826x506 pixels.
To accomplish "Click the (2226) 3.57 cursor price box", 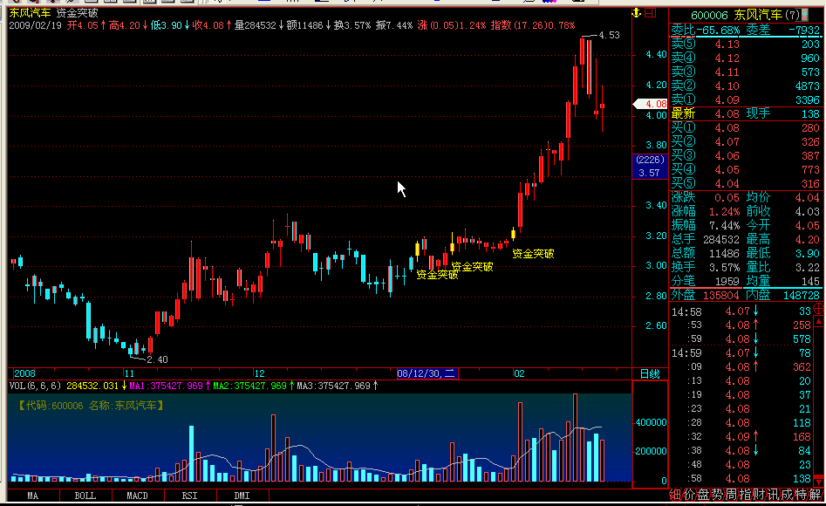I will [650, 166].
